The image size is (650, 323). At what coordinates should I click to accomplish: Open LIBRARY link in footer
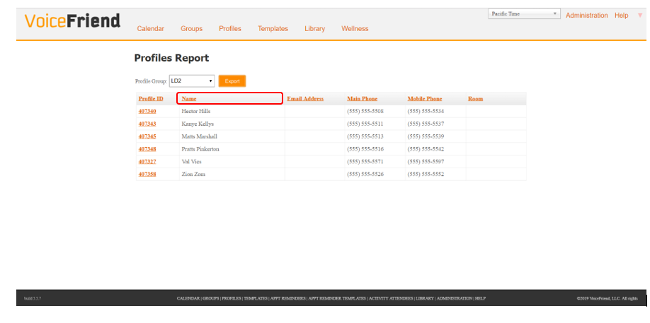425,298
